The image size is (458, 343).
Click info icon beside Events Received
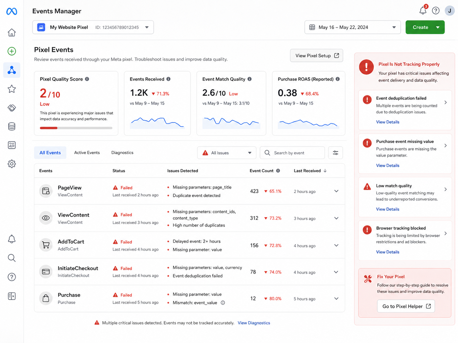point(169,79)
